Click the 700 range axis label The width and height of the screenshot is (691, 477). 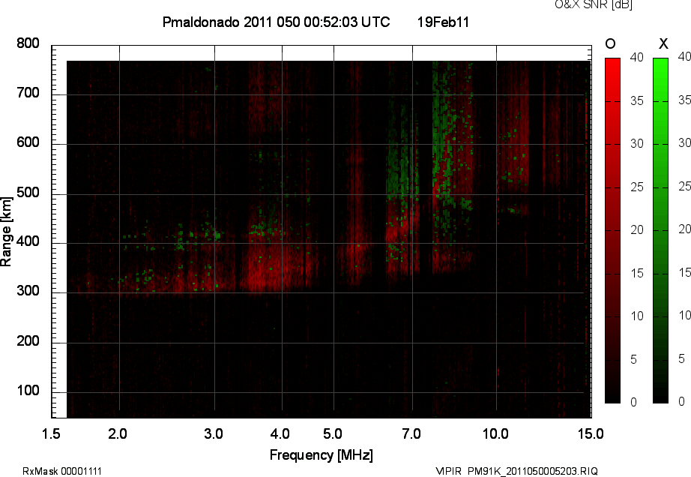(x=28, y=93)
